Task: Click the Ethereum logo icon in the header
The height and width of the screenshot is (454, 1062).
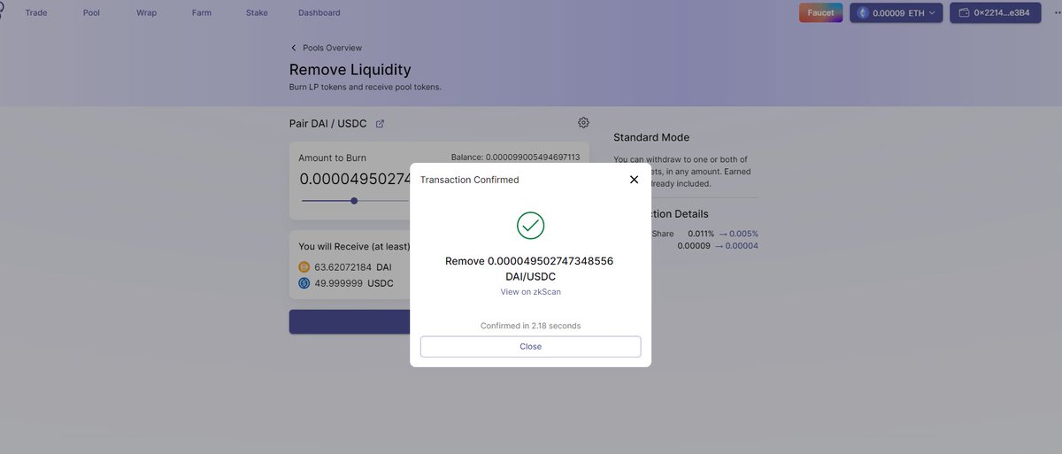Action: click(x=864, y=13)
